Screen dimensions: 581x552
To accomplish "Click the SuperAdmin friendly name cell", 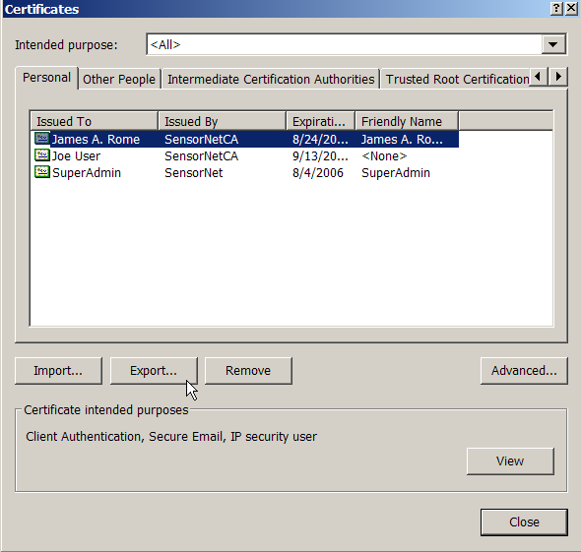I will 396,172.
